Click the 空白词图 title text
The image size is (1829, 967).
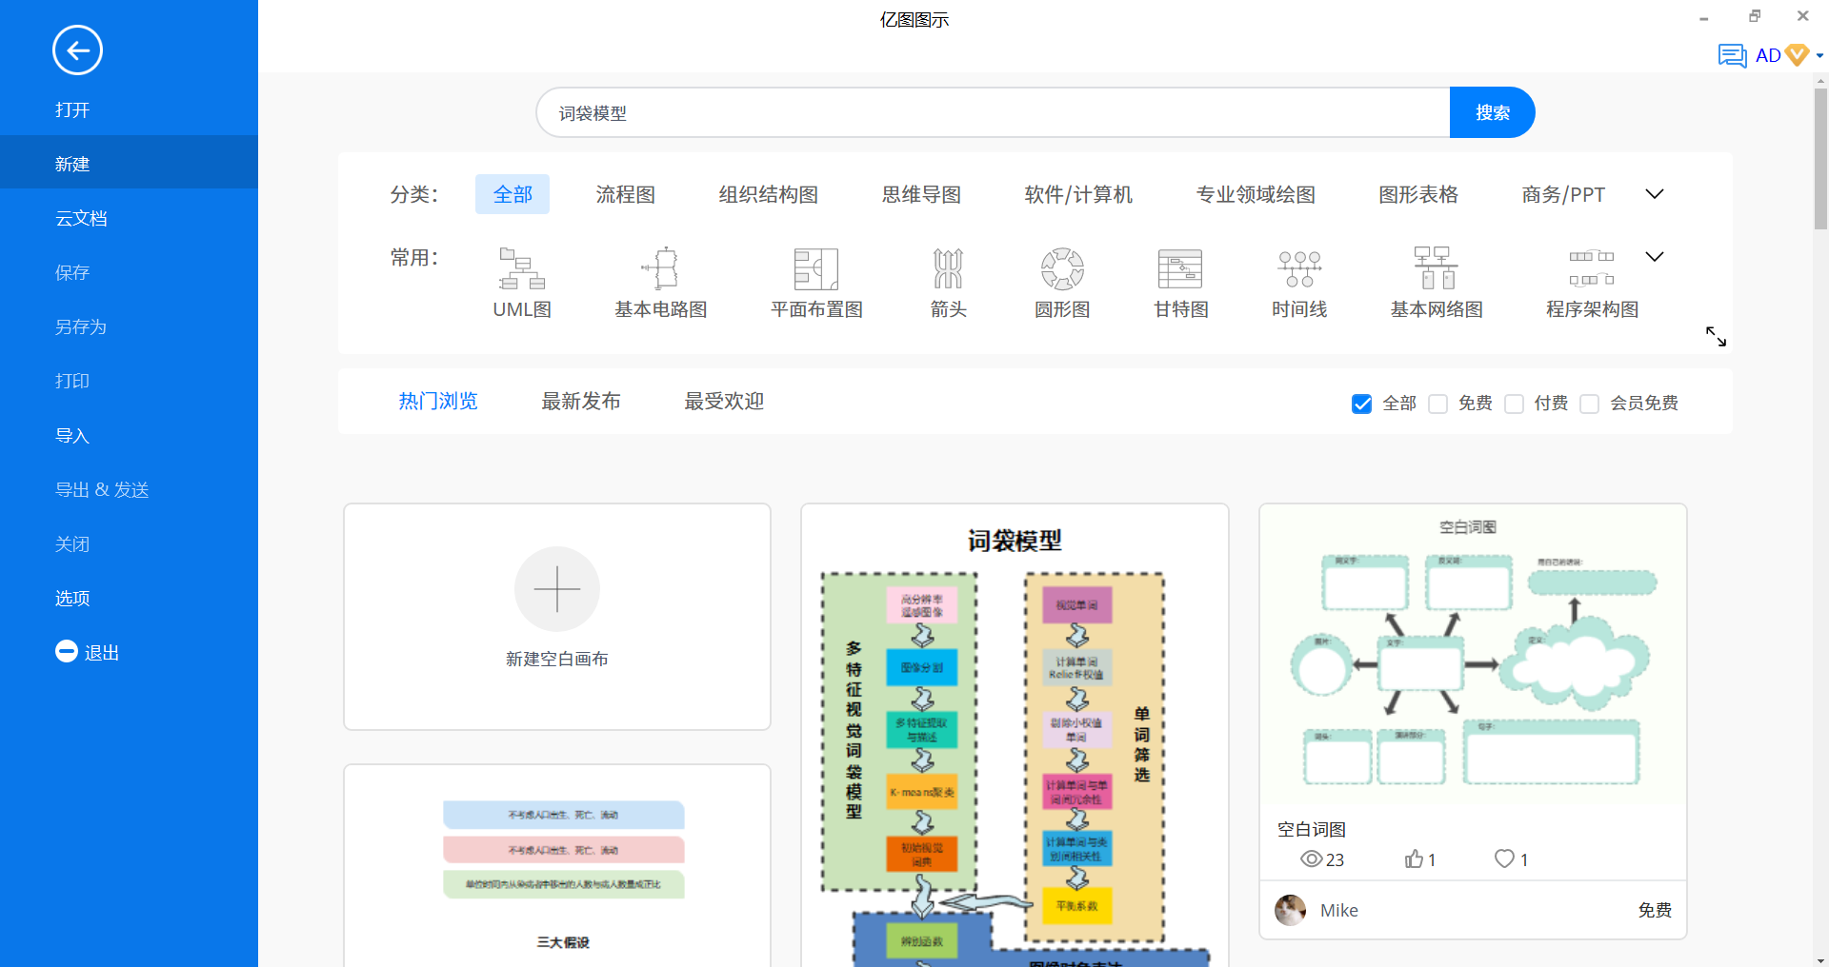pos(1311,829)
